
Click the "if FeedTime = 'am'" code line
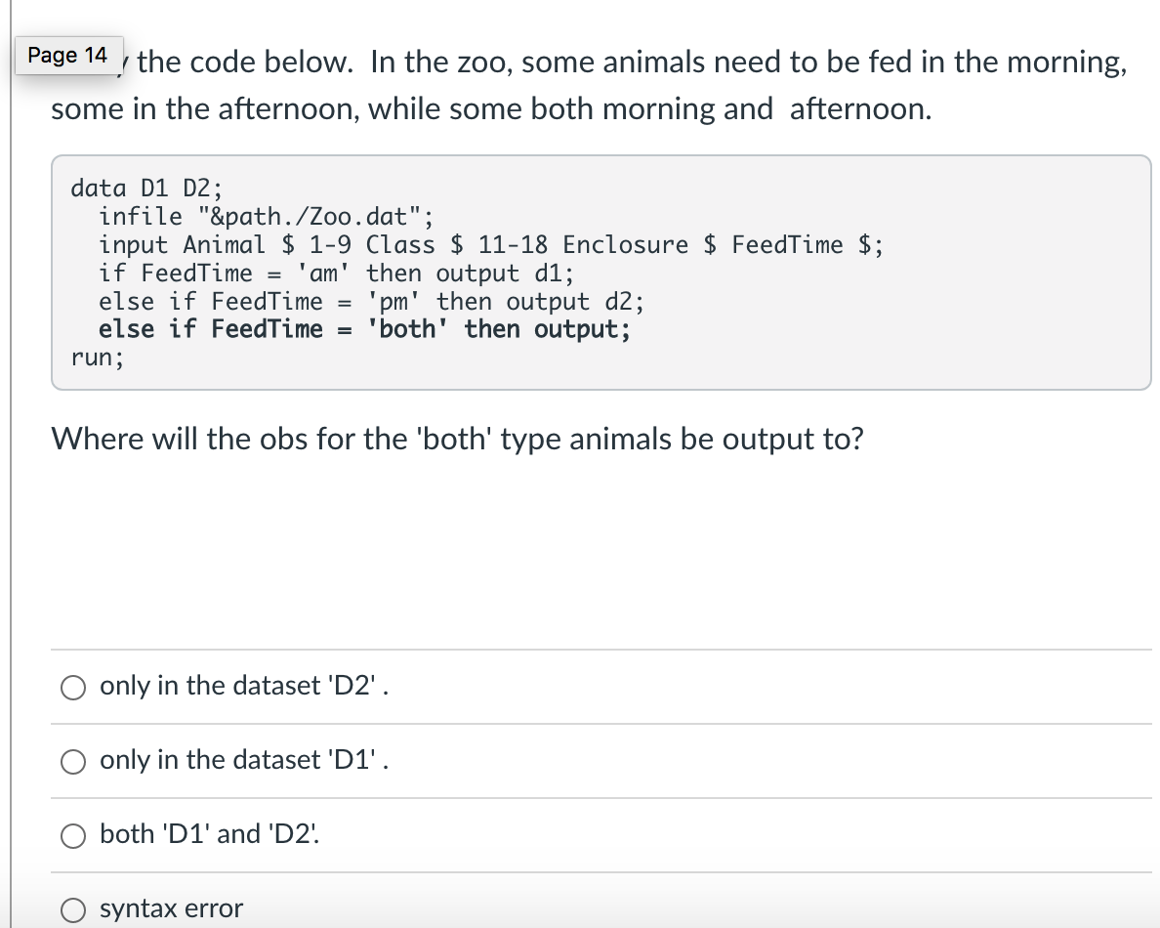[x=337, y=273]
